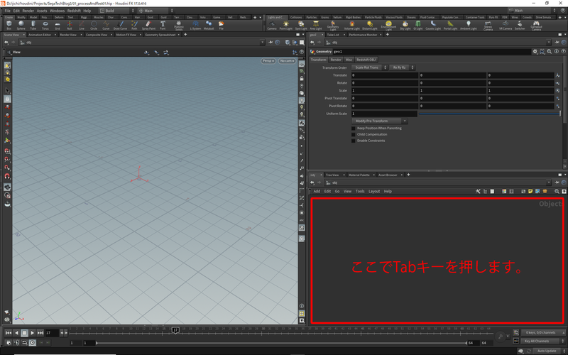This screenshot has width=568, height=355.
Task: Add a Camera from the lights shelf
Action: 272,26
